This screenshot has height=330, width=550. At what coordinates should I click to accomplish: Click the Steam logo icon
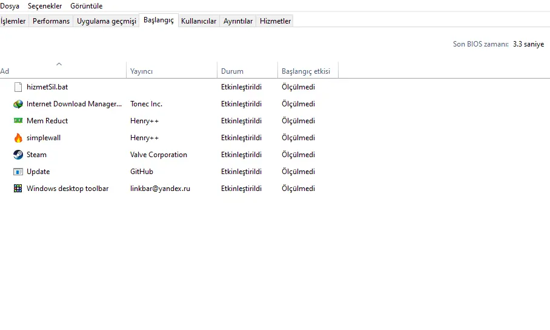(x=18, y=155)
